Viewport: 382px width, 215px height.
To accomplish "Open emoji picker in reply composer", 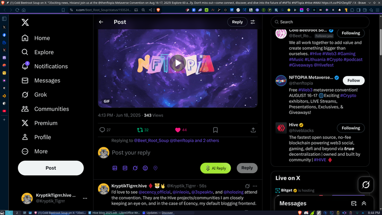I will click(x=145, y=168).
